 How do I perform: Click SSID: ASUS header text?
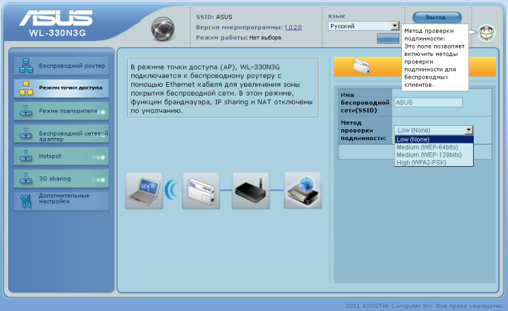214,17
